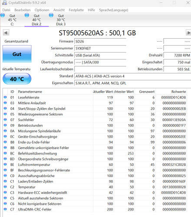Screen dimensions: 191x217
Task: Select the Wiederzugewiesene Sektoren row
Action: click(95, 114)
